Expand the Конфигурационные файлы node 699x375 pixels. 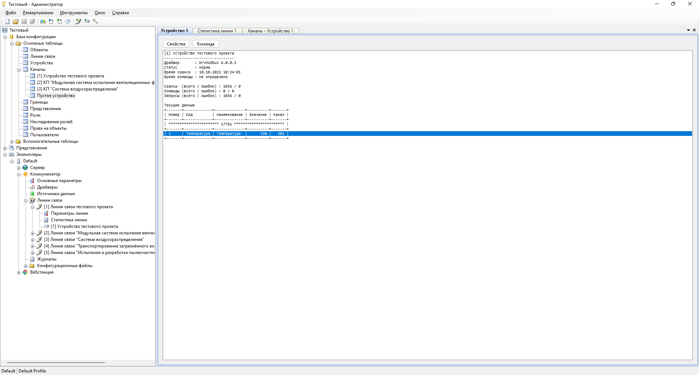coord(25,266)
